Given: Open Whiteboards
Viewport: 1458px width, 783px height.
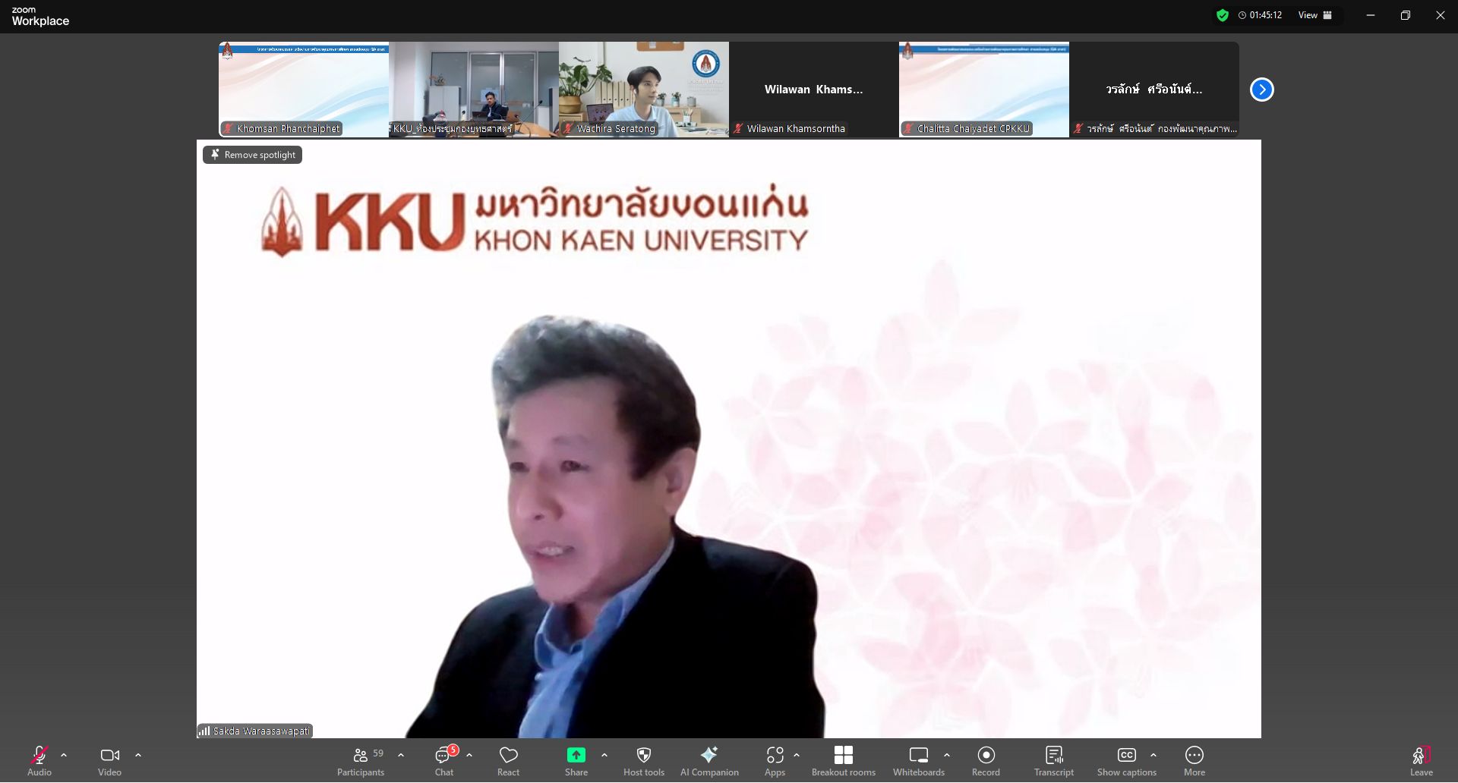Looking at the screenshot, I should (918, 761).
